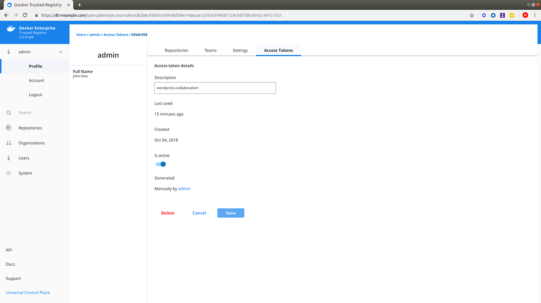Click inside the Description text field
The height and width of the screenshot is (303, 541).
tap(215, 87)
